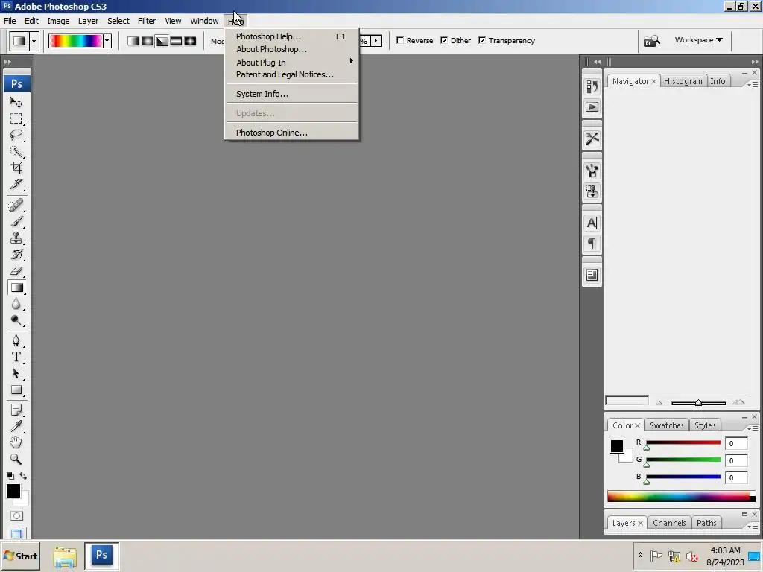Open the opacity slider arrow
Image resolution: width=763 pixels, height=572 pixels.
[x=376, y=41]
